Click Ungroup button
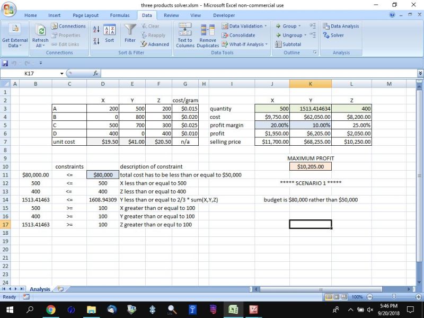 (x=289, y=35)
